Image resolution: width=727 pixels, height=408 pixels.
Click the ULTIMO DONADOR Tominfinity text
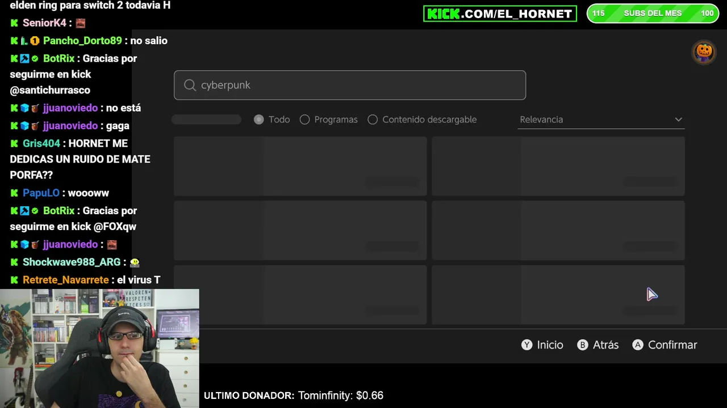pyautogui.click(x=294, y=396)
